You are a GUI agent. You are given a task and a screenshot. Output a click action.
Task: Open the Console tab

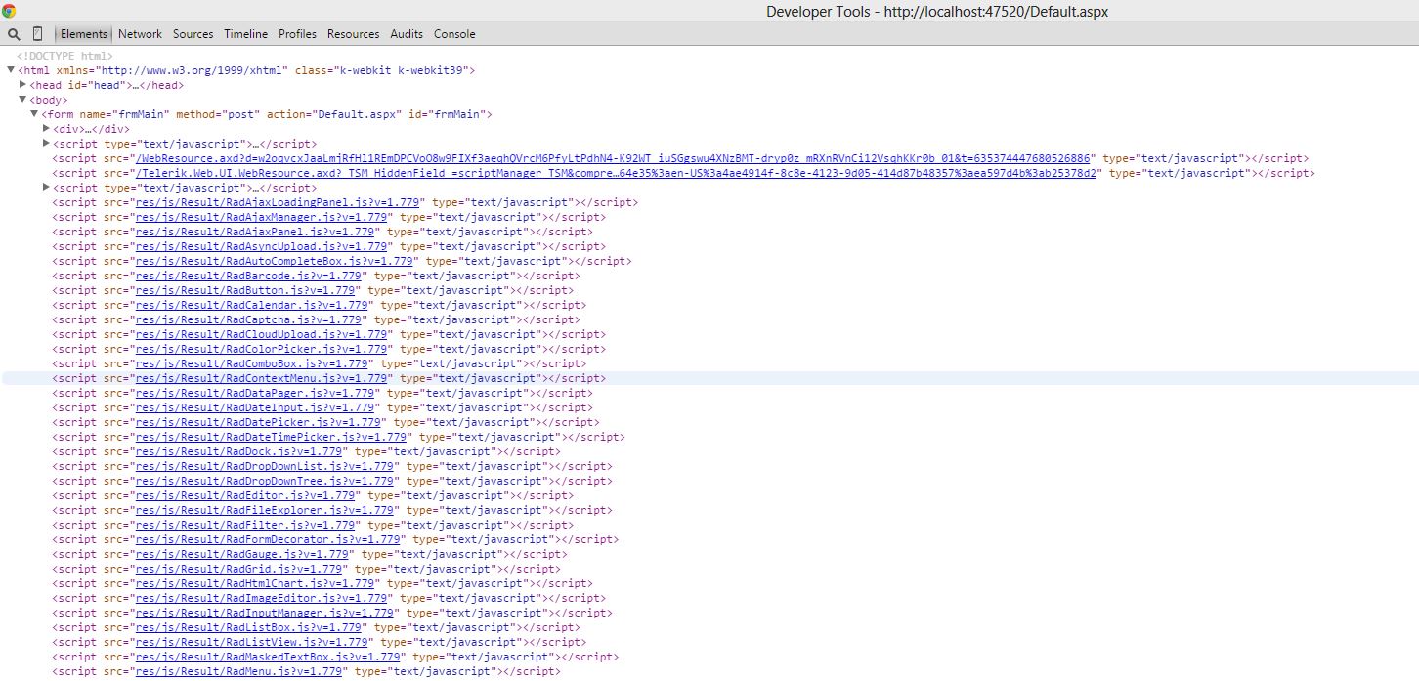coord(454,34)
